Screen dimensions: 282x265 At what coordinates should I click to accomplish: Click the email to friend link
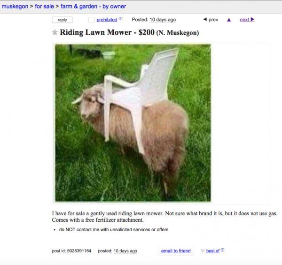[176, 251]
